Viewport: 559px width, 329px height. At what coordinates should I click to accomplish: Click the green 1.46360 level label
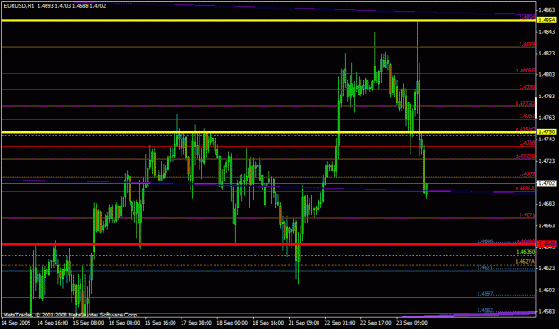526,252
